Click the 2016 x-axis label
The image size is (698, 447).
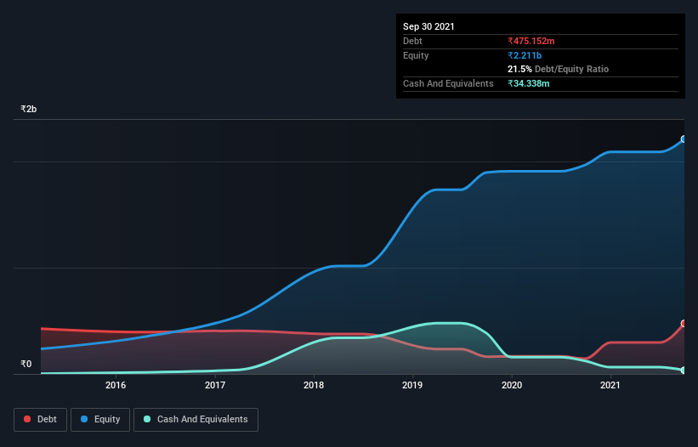click(x=116, y=385)
